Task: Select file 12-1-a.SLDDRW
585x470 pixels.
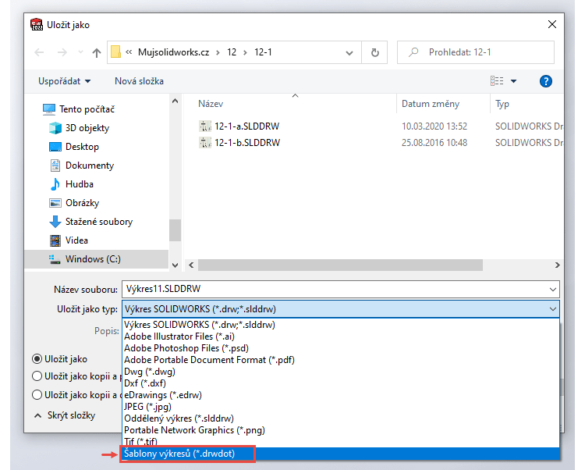Action: pyautogui.click(x=246, y=126)
